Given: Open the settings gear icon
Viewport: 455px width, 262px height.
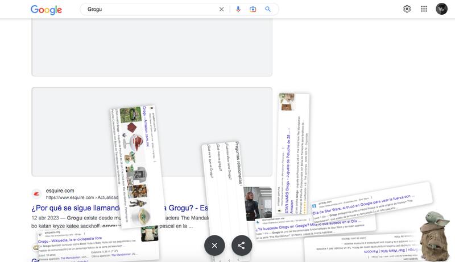Looking at the screenshot, I should pos(407,9).
